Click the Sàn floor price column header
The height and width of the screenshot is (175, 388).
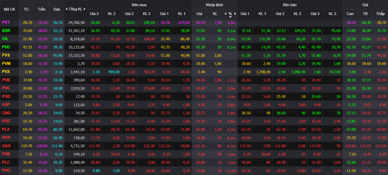pos(57,9)
